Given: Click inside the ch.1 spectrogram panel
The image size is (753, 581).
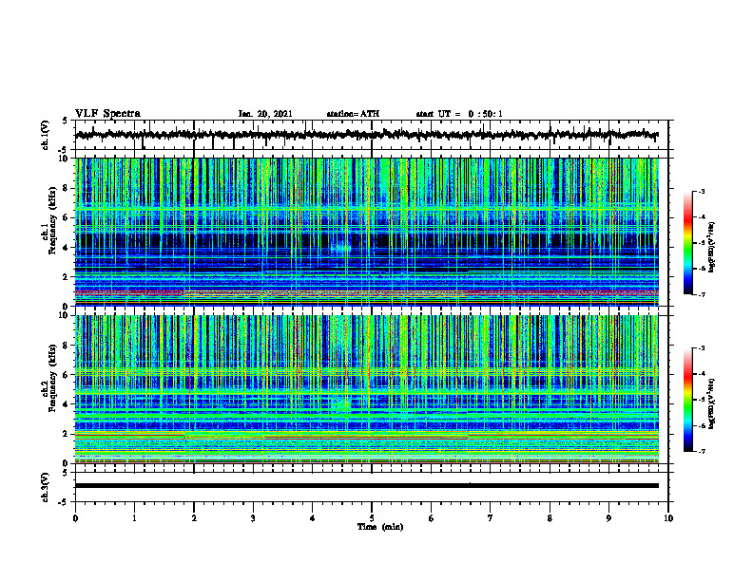Looking at the screenshot, I should (366, 232).
